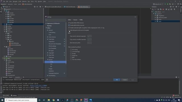Click OK in Settings dialog
Viewport: 182px width, 102px height.
coord(117,80)
